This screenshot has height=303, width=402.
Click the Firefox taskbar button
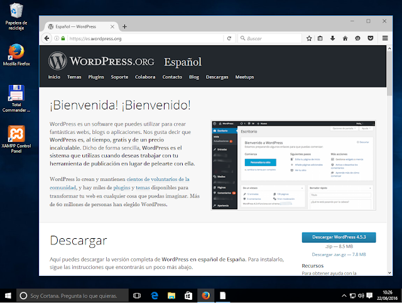[205, 296]
